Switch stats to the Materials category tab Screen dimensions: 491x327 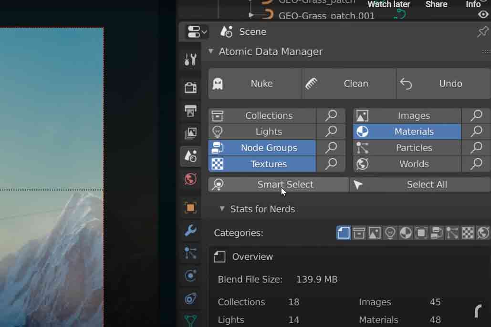click(x=405, y=233)
